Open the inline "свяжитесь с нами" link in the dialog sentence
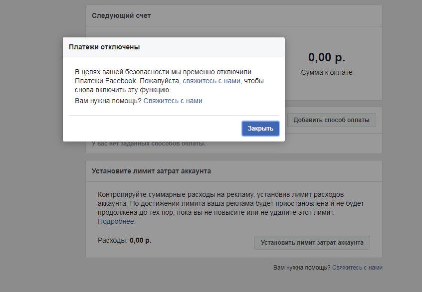Screen dimensions: 422x292 pos(211,81)
